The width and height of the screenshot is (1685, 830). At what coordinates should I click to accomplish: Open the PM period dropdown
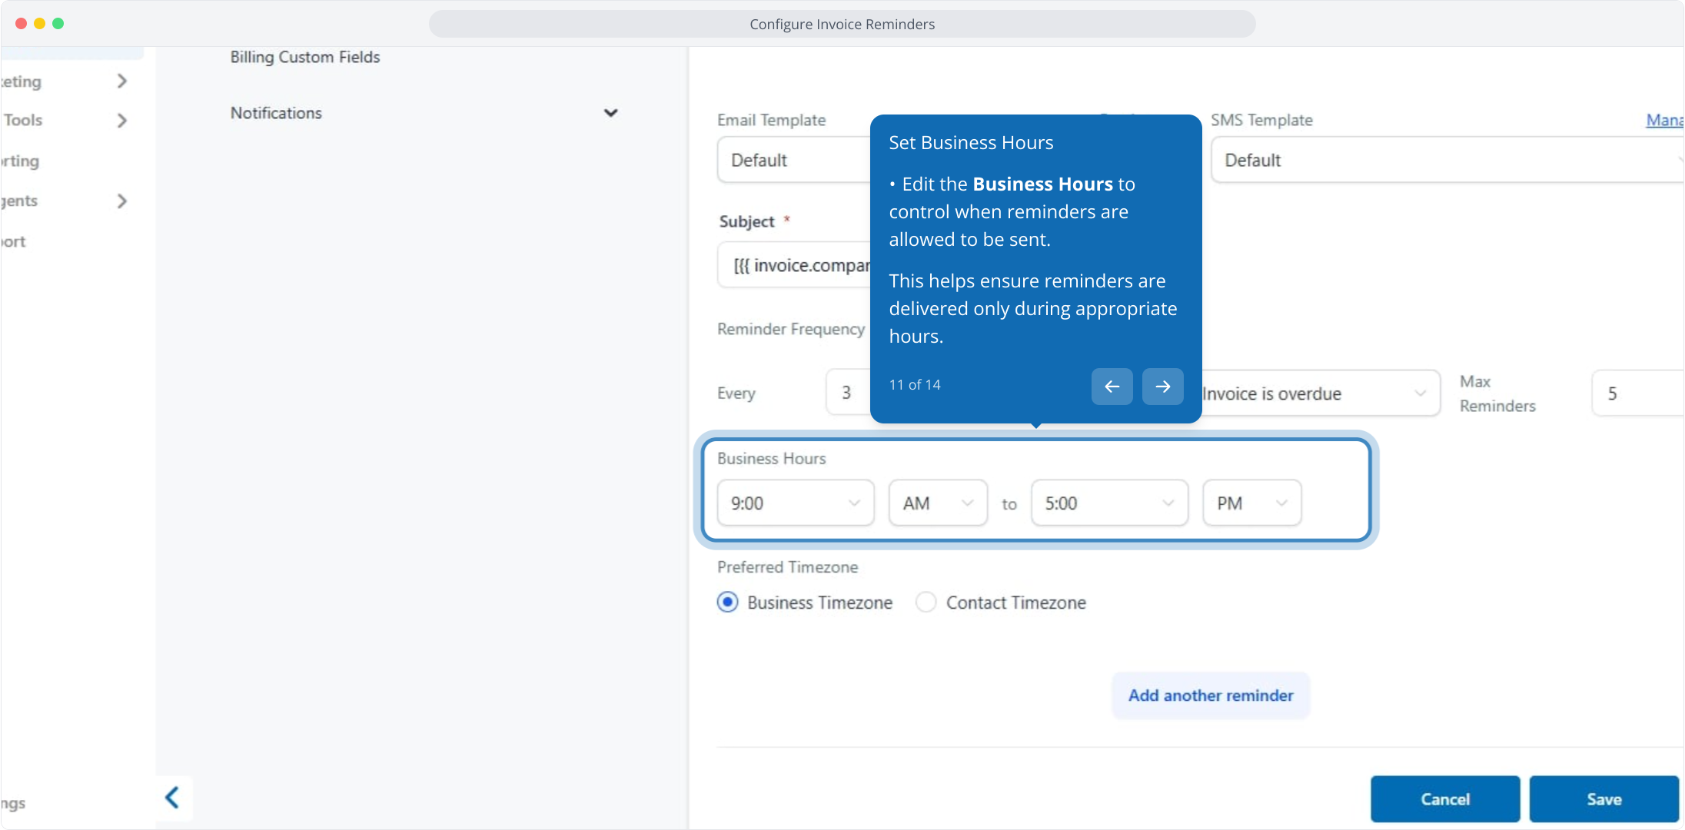click(1251, 503)
